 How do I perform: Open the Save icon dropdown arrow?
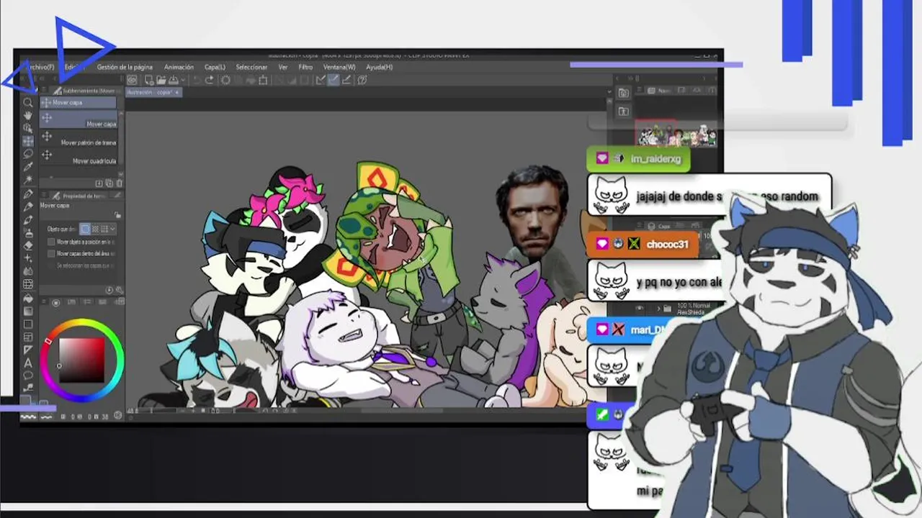[x=183, y=80]
